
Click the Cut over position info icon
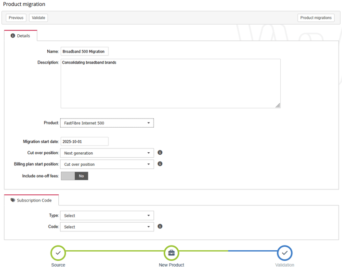[160, 152]
